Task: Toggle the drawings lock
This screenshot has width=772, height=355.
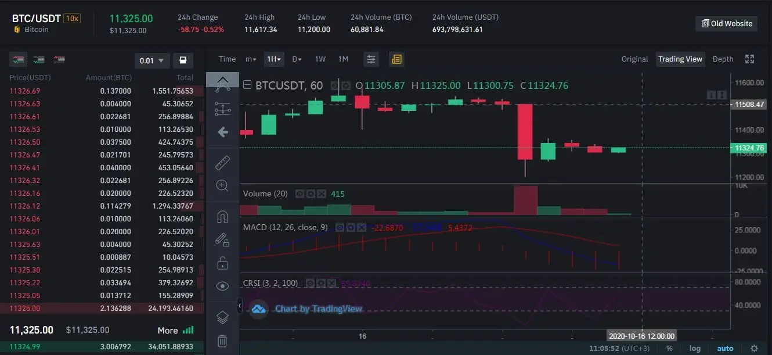Action: (x=222, y=263)
